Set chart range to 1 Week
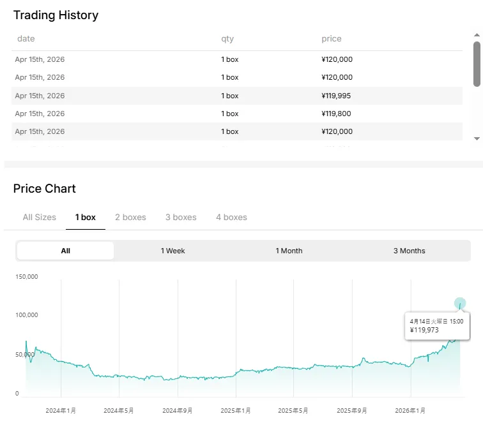Screen dimensions: 483x423 click(172, 251)
